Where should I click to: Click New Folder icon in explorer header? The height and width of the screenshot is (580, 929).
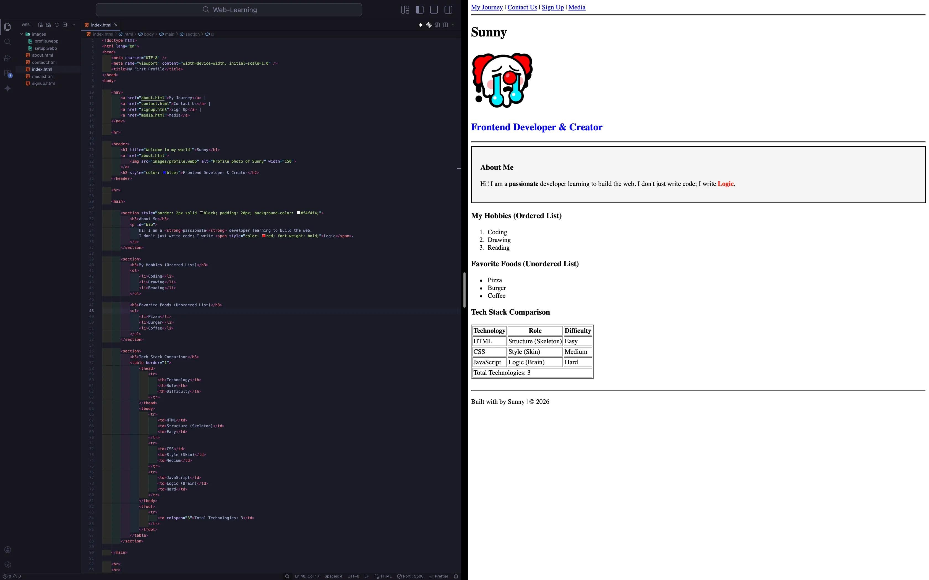click(48, 25)
